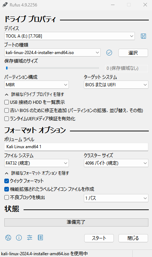Enable the 不良ブロックを検出 checkbox

6,197
